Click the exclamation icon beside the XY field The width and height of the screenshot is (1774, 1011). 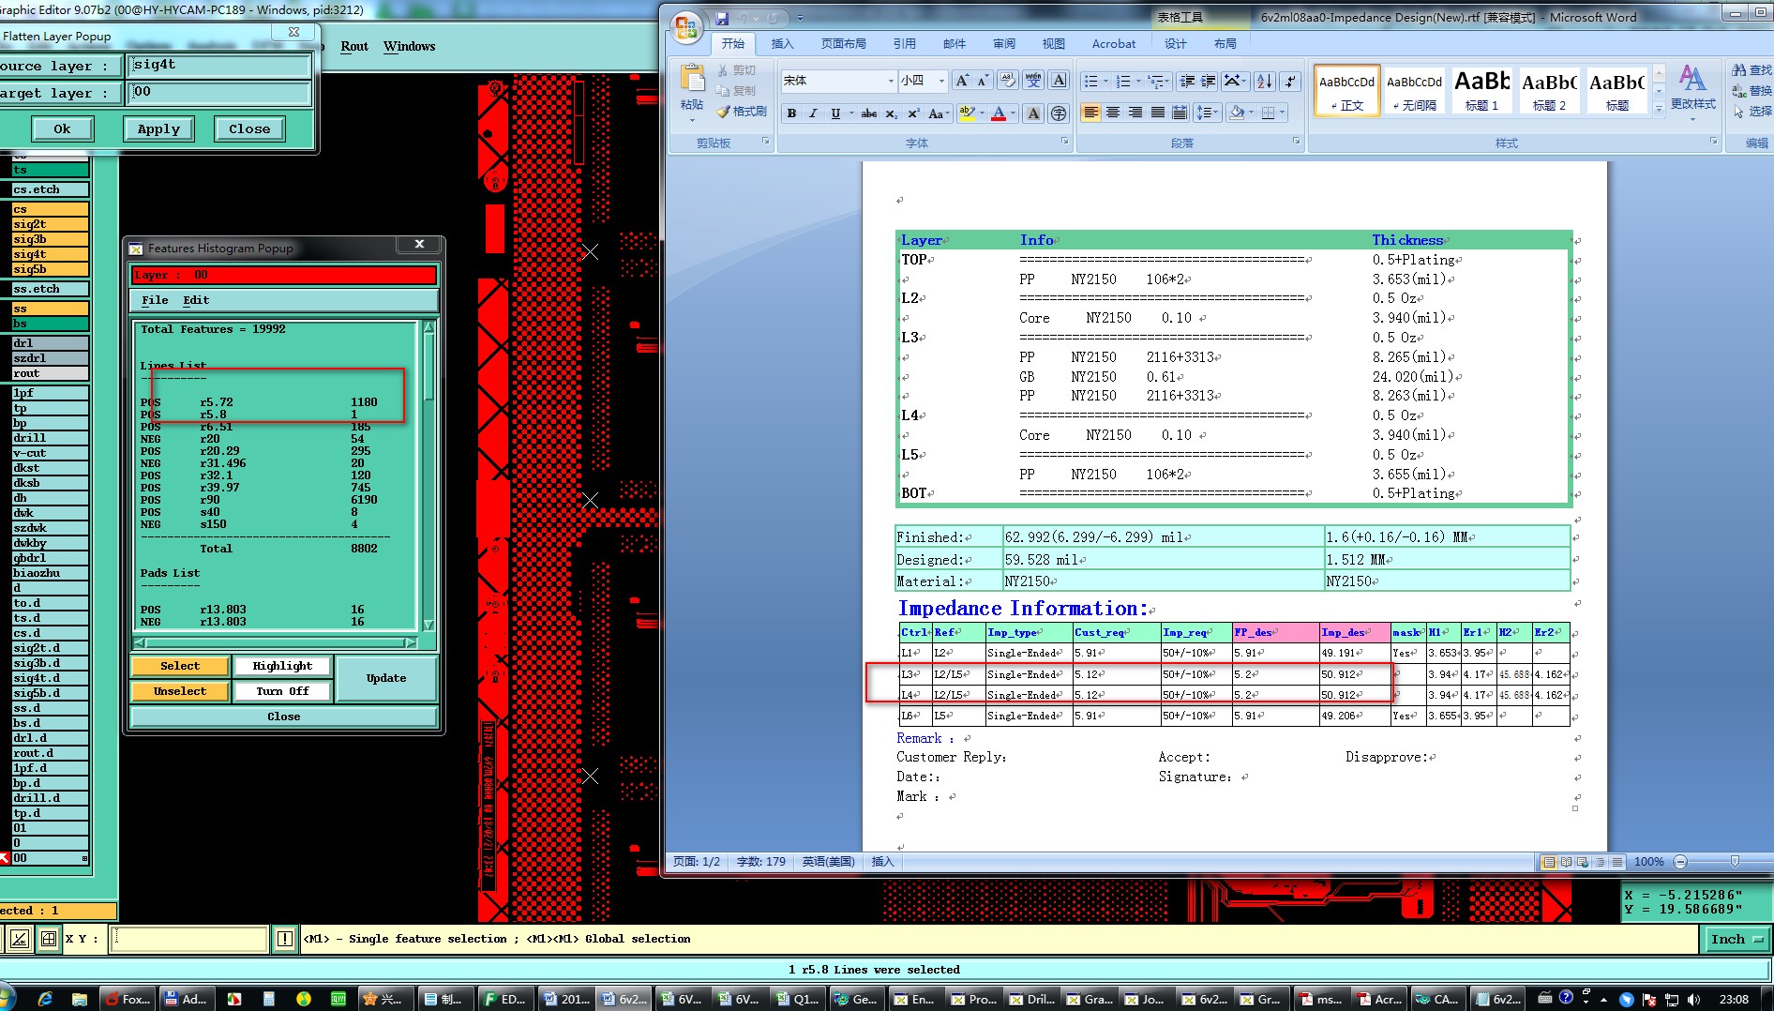(285, 939)
